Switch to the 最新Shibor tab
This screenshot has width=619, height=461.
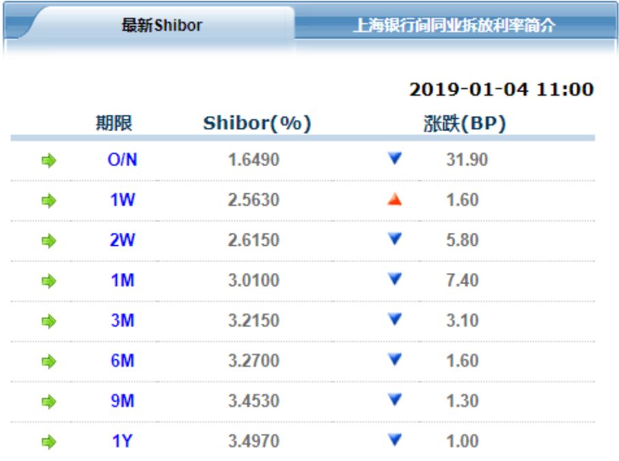click(162, 25)
